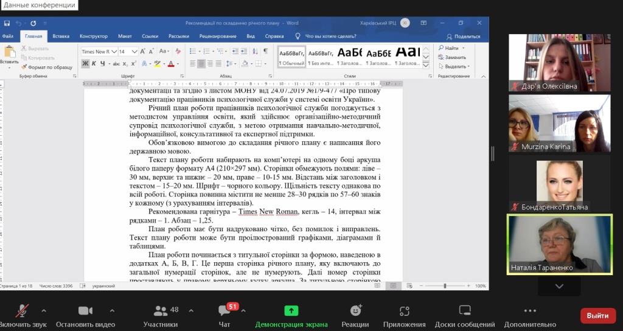This screenshot has height=331, width=623.
Task: Toggle Underline (Ч) formatting
Action: 102,63
